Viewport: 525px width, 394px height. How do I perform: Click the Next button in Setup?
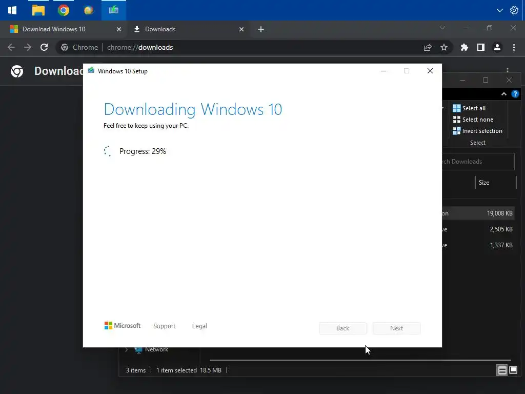click(x=396, y=328)
